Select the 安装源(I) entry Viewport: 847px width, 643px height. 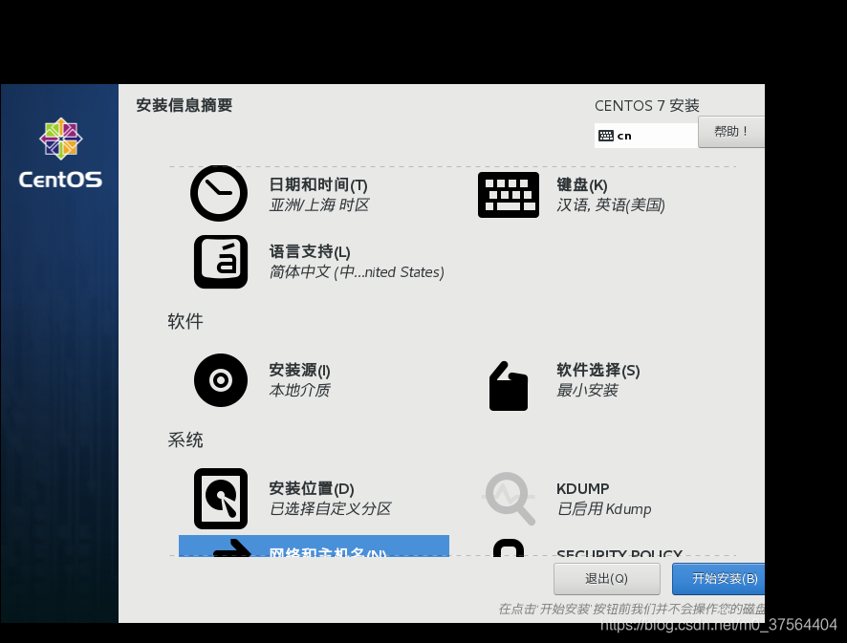299,371
